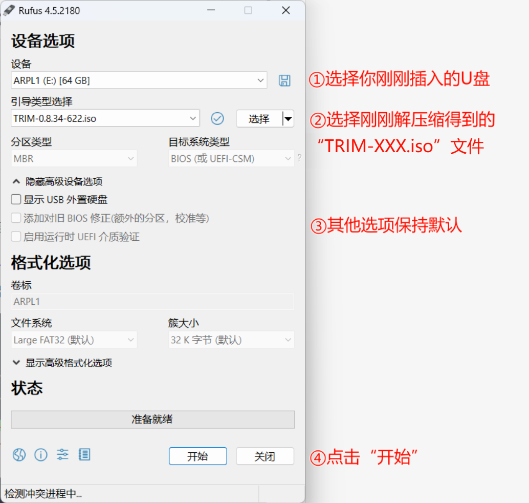Open the 分区类型 MBR dropdown
The width and height of the screenshot is (529, 503).
(74, 158)
